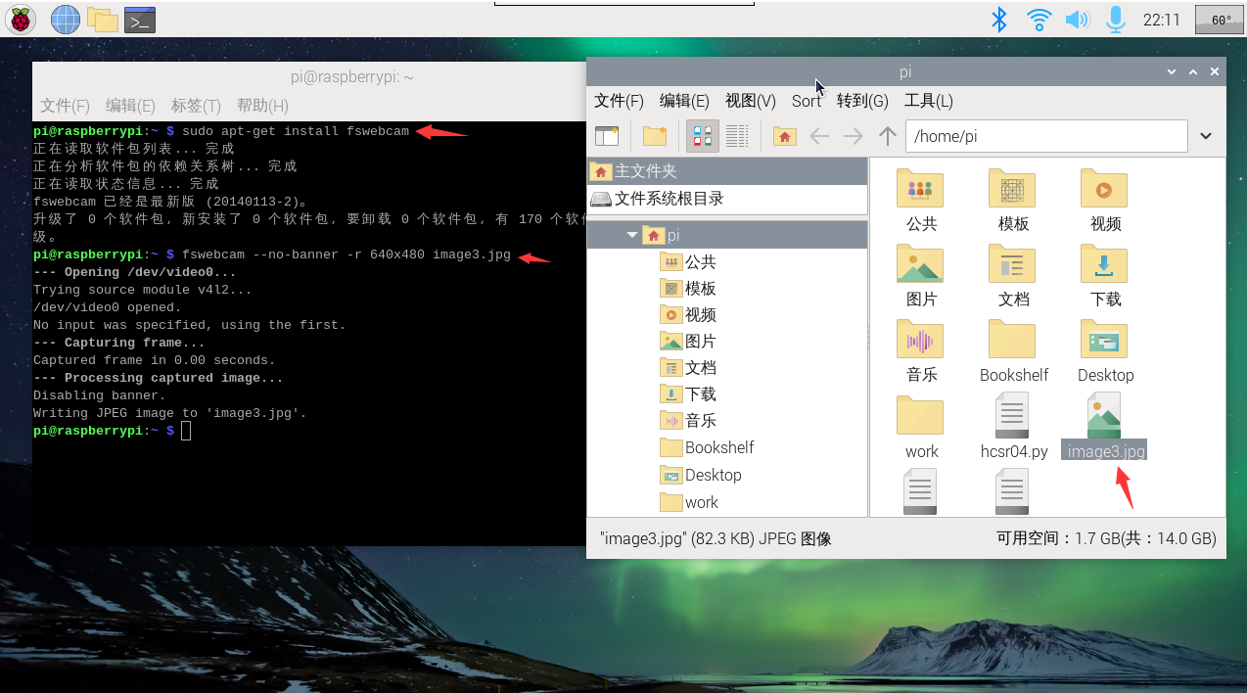Image resolution: width=1247 pixels, height=693 pixels.
Task: Toggle the microphone icon in system tray
Action: coord(1115,19)
